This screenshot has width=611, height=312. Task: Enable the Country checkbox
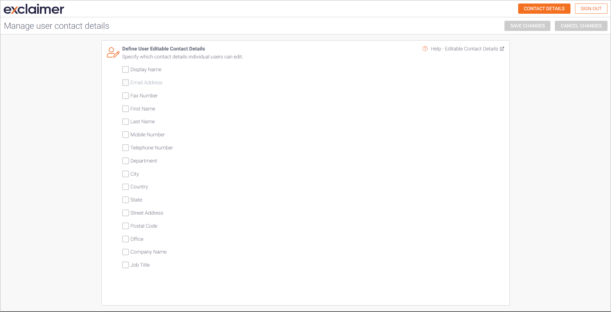pos(126,187)
